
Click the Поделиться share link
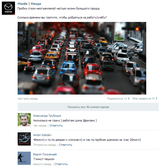[x=115, y=99]
